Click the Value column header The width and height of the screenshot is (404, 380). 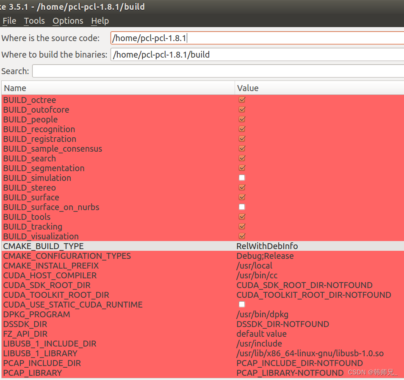(x=248, y=88)
